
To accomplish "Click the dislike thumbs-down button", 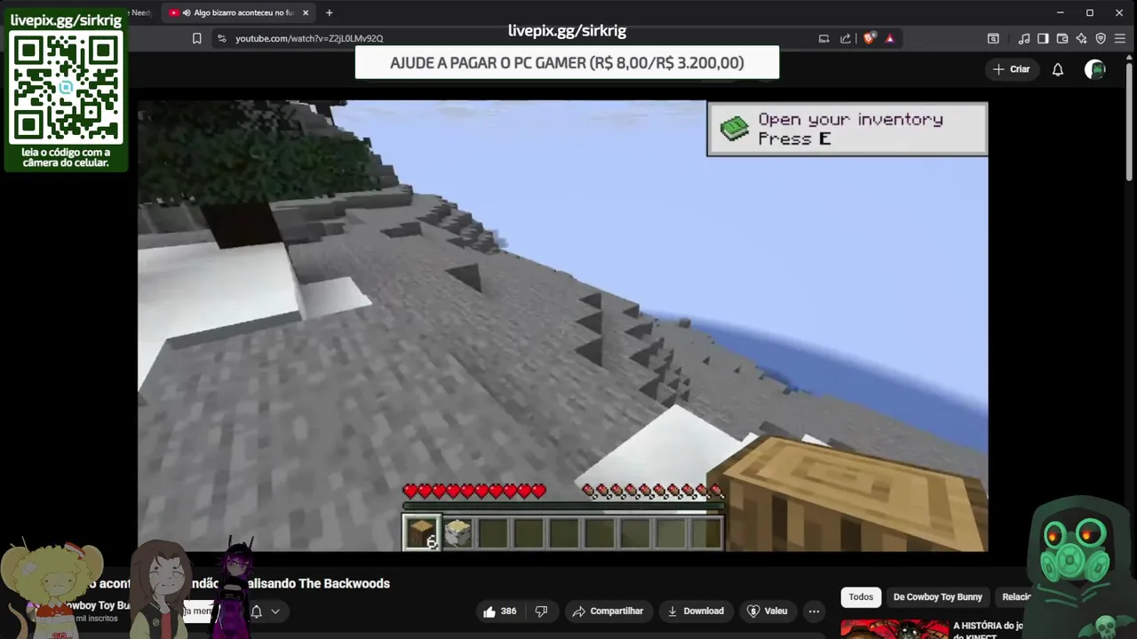I will click(541, 611).
